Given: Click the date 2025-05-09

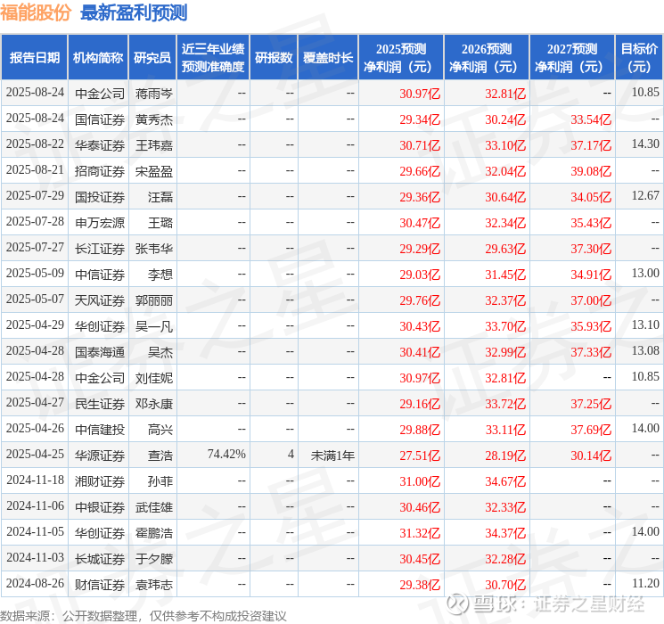Looking at the screenshot, I should (35, 274).
